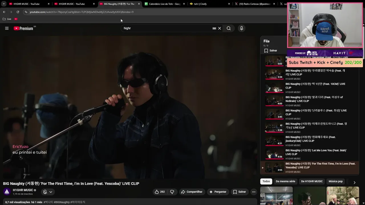
Task: Click the #BIGNaughty hashtag link
Action: 62,202
